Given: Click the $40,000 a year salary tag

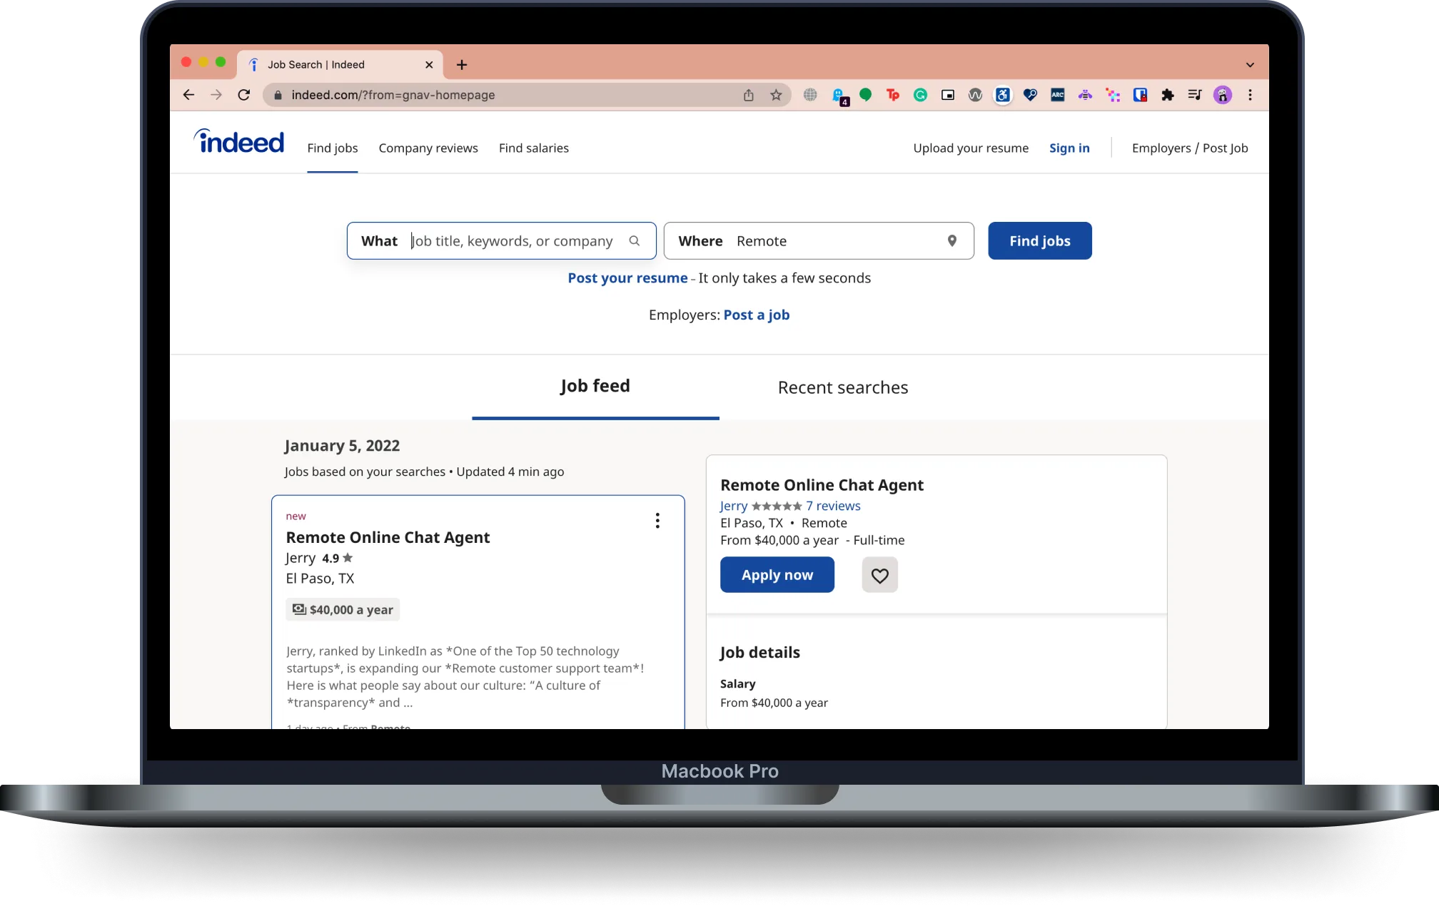Looking at the screenshot, I should [x=343, y=610].
